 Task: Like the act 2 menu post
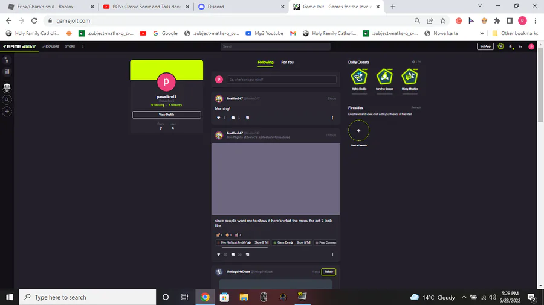click(219, 254)
